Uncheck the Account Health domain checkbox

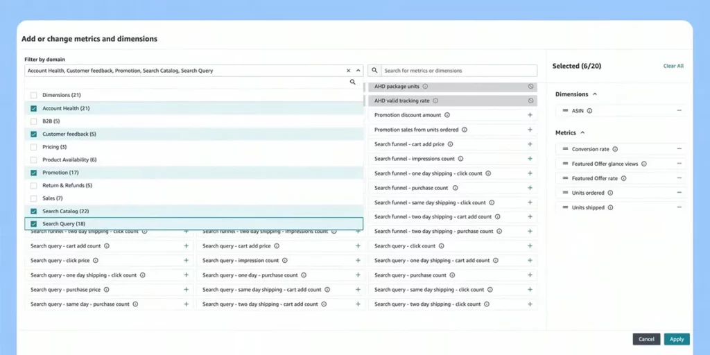[x=33, y=108]
